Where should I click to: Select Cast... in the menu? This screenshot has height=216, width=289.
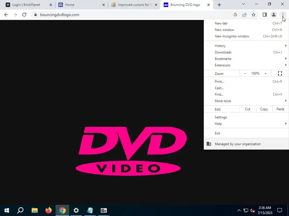tap(246, 88)
